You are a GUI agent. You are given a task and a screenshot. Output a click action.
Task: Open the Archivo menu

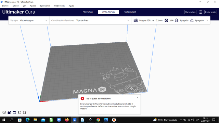5,6
